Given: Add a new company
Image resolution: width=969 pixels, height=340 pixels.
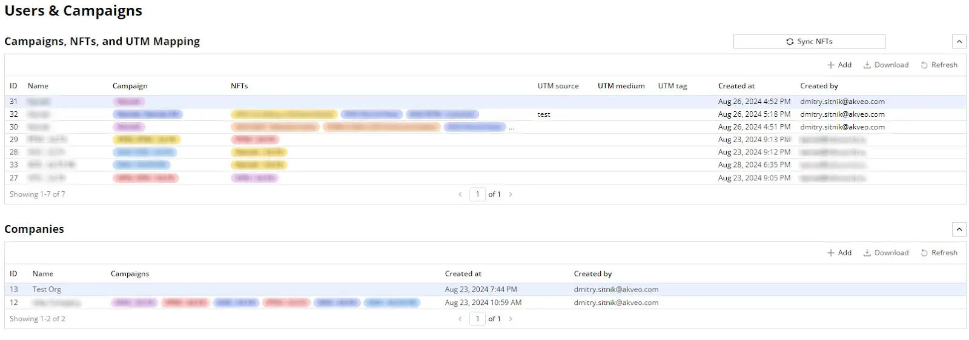Looking at the screenshot, I should pos(839,253).
